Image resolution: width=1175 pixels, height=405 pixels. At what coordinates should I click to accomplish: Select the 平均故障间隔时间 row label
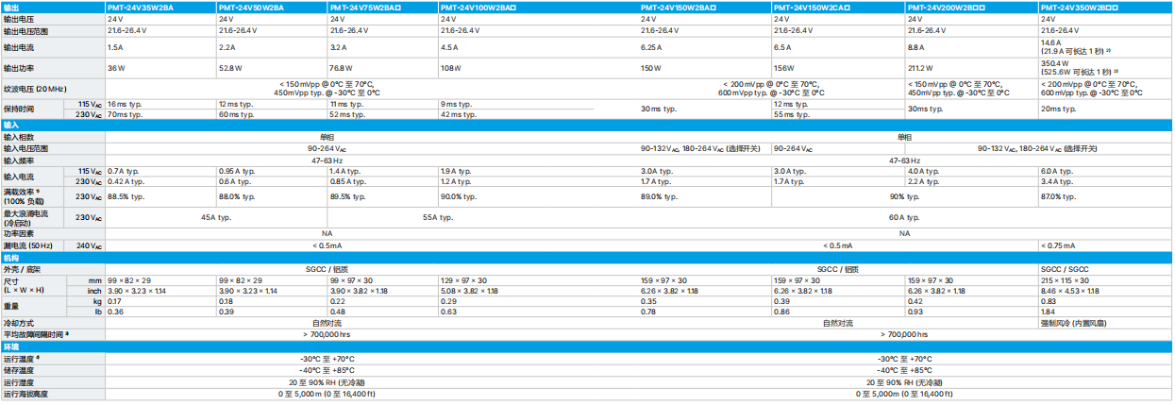38,334
